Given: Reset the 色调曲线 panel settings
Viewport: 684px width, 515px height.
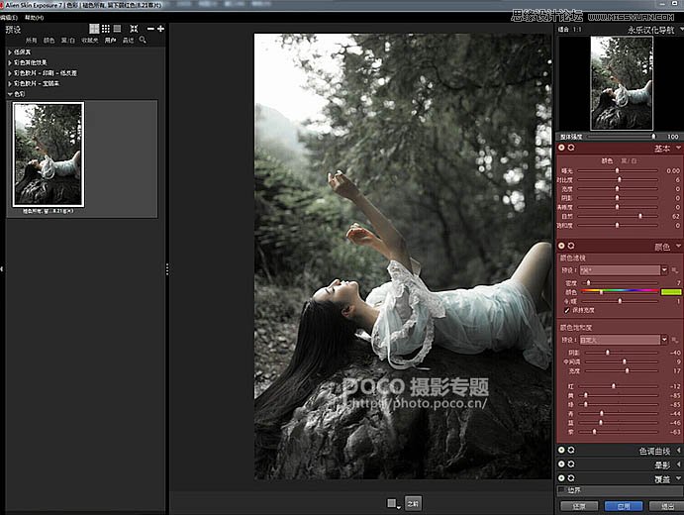Looking at the screenshot, I should tap(571, 450).
